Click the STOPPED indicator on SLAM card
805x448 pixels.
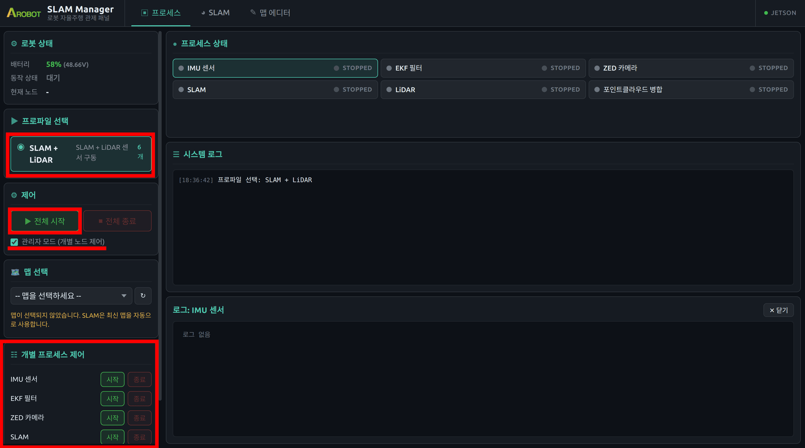tap(353, 89)
